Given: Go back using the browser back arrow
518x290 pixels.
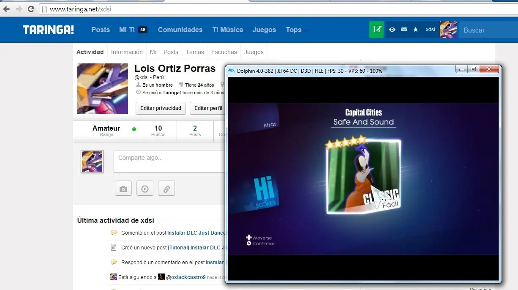Looking at the screenshot, I should (x=6, y=9).
